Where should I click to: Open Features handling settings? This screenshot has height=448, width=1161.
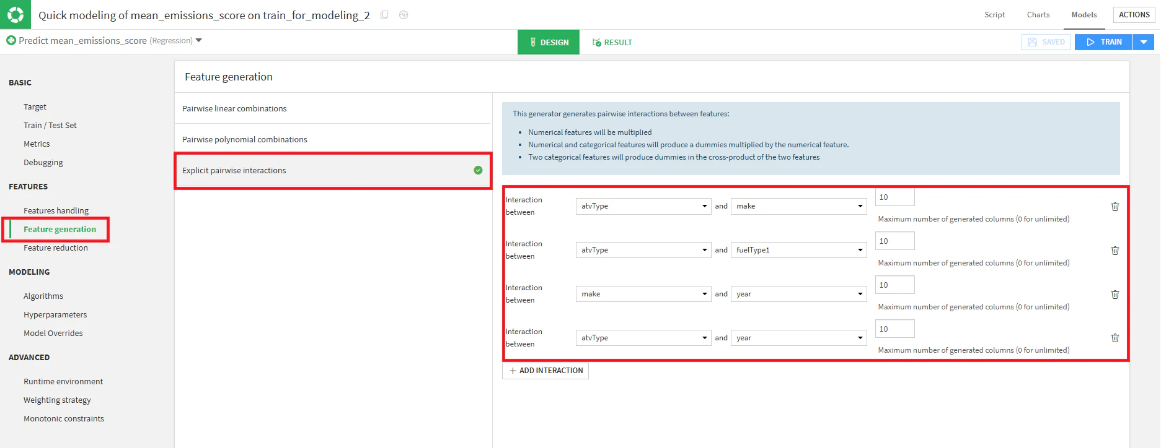tap(56, 211)
